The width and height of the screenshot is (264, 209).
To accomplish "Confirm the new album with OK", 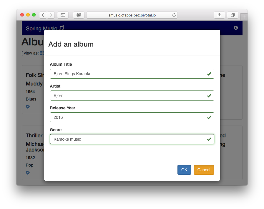I will [x=184, y=170].
